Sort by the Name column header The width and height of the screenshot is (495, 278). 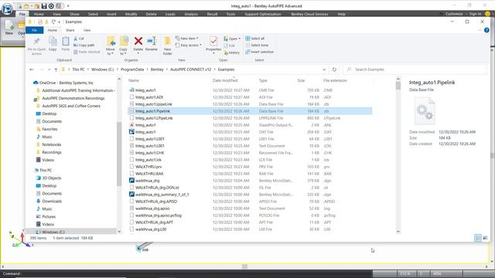[134, 80]
